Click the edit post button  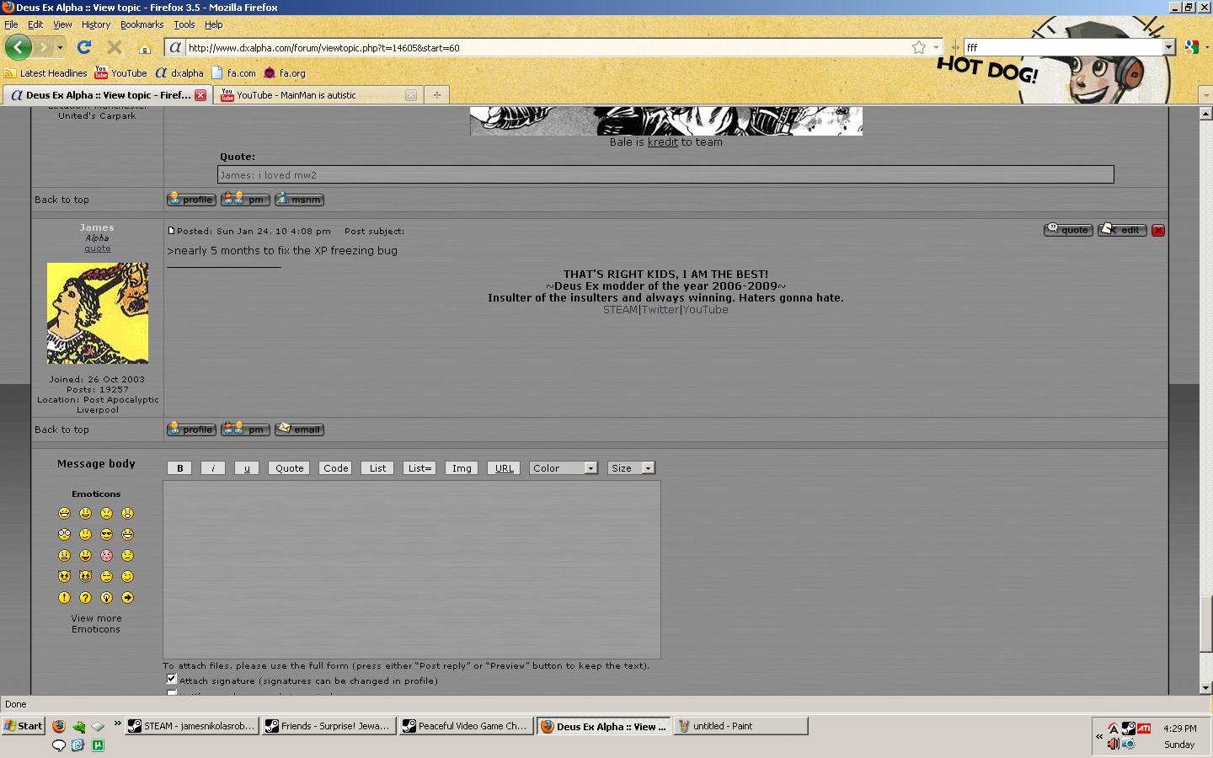(x=1122, y=230)
